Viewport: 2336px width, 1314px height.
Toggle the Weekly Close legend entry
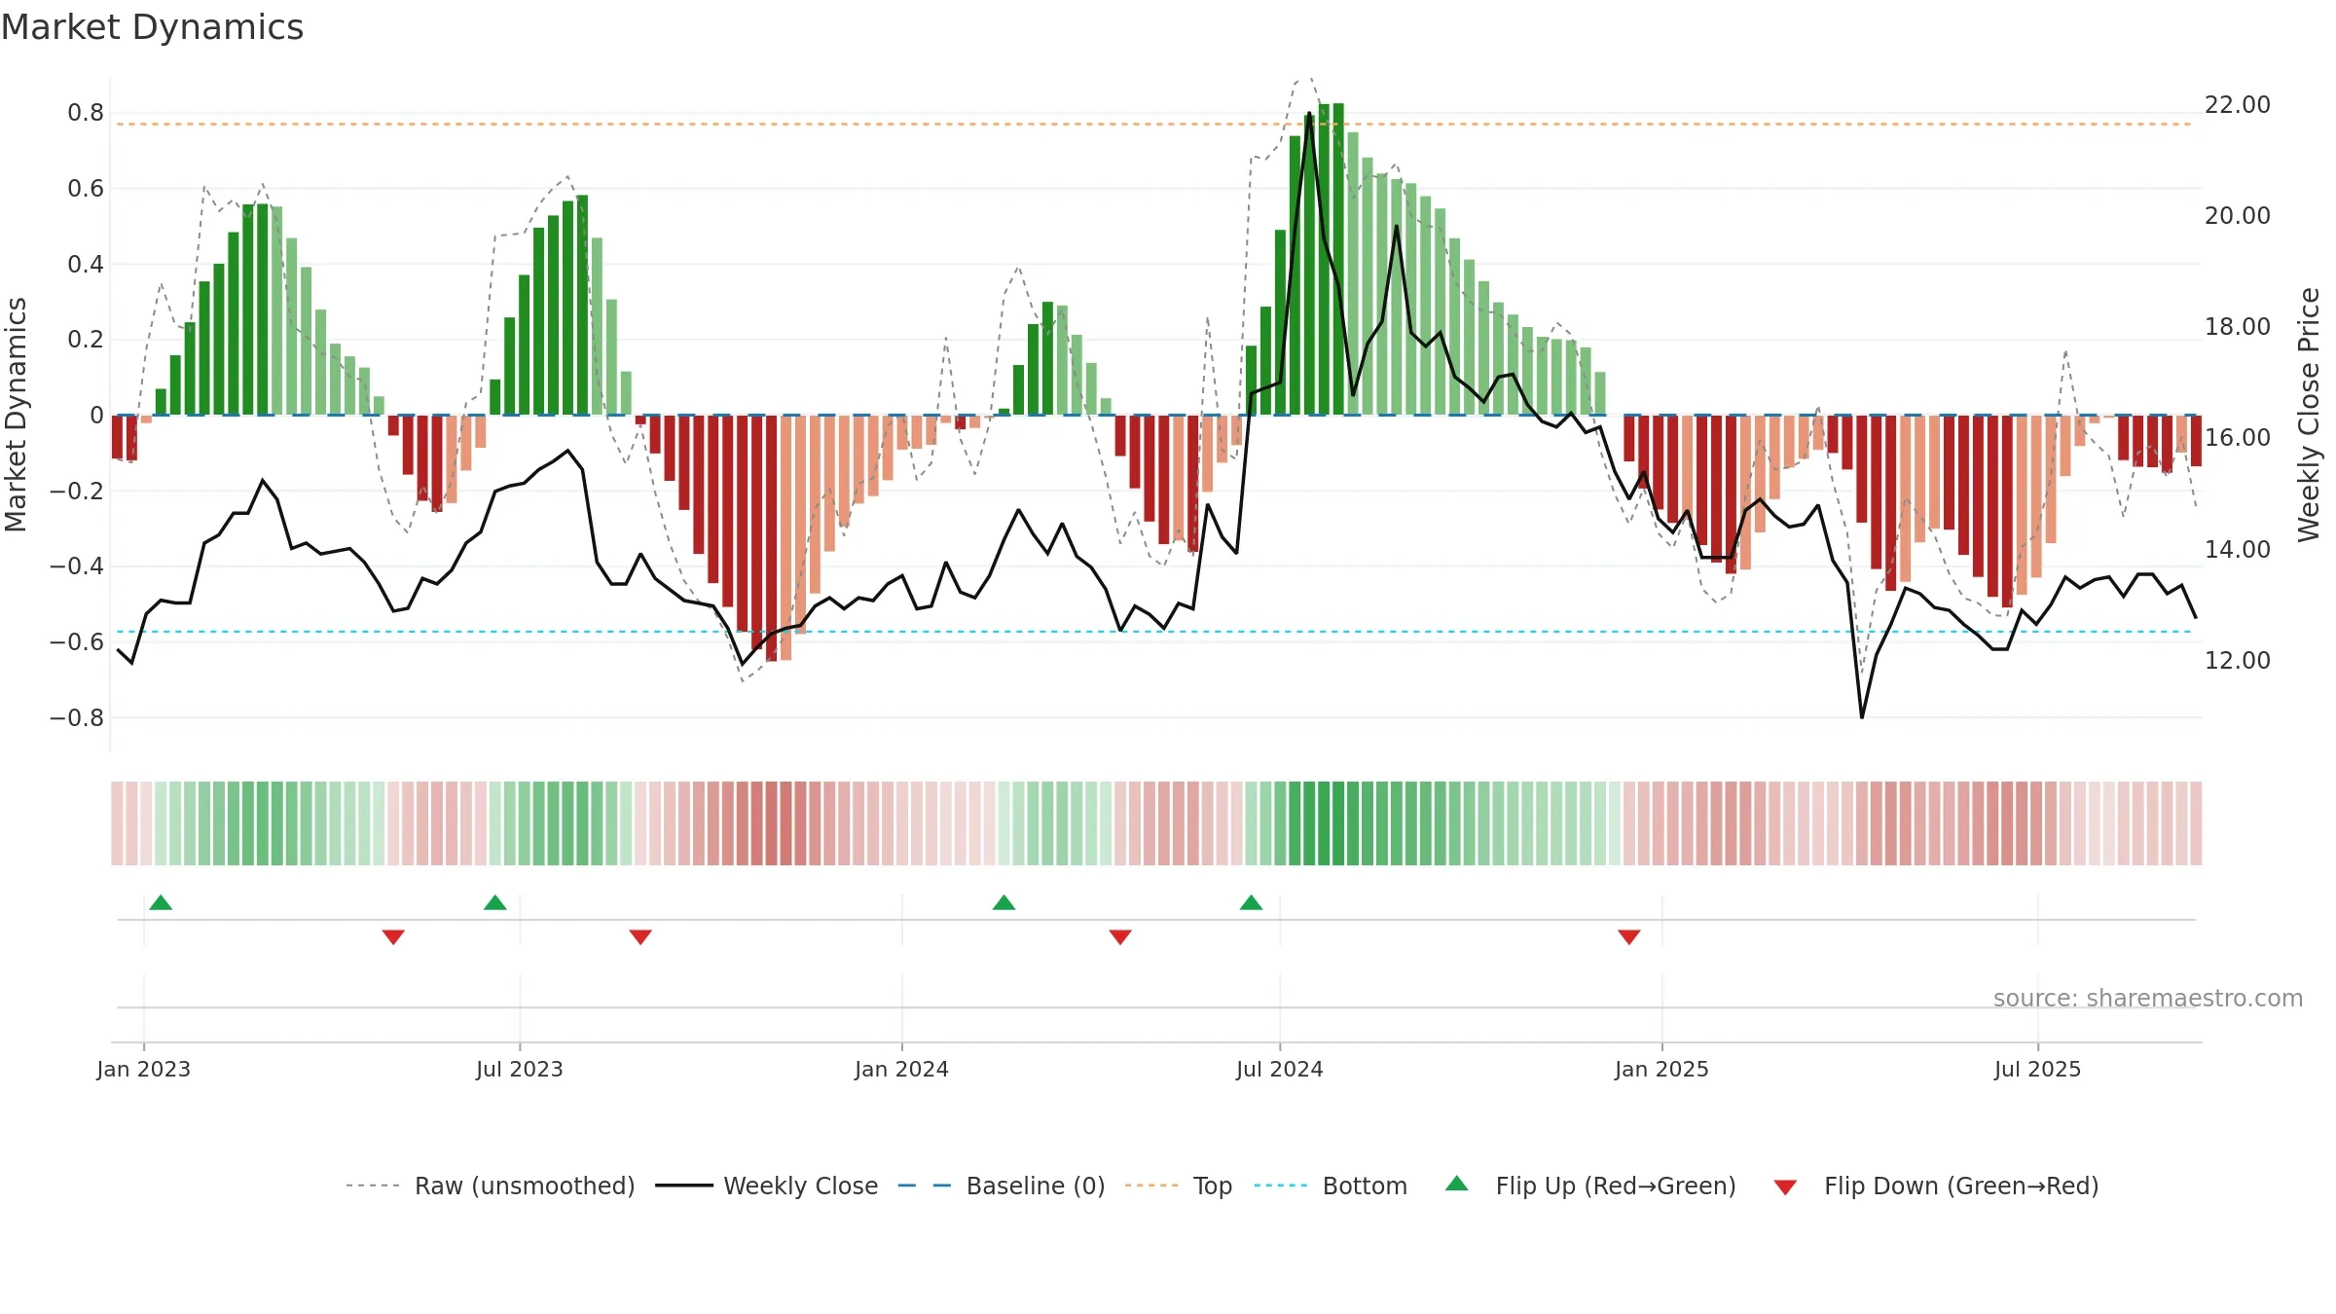point(766,1186)
